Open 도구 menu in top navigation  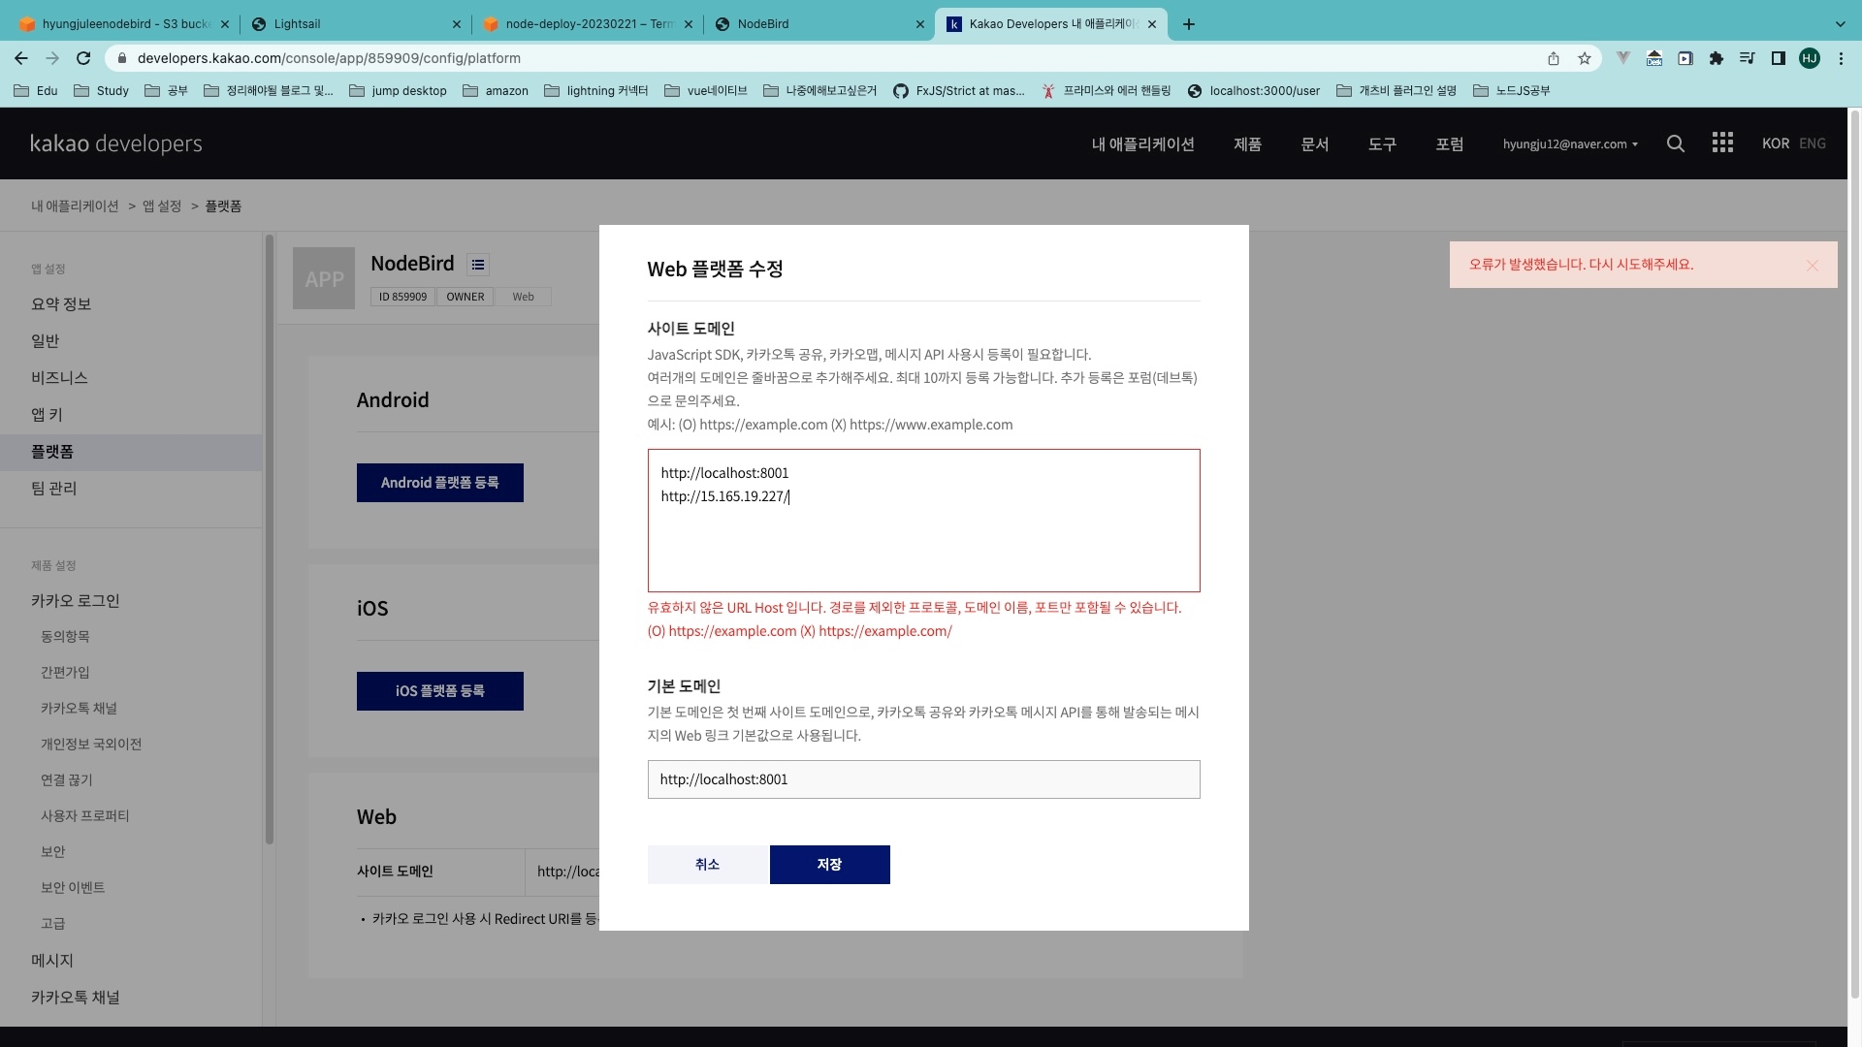[x=1382, y=143]
